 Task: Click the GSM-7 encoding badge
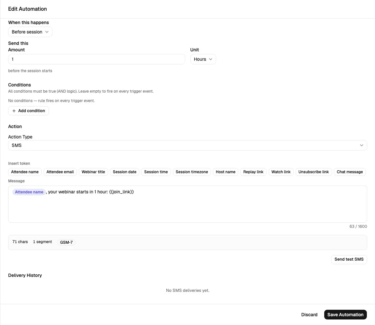pyautogui.click(x=66, y=242)
